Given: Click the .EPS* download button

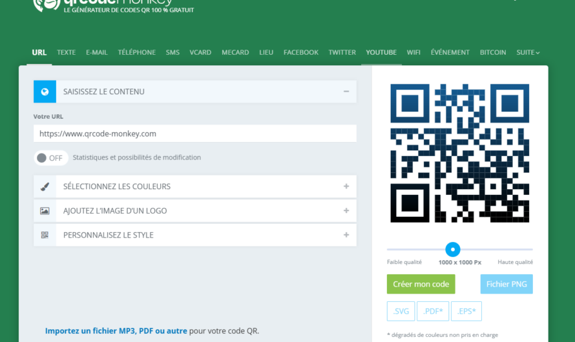Looking at the screenshot, I should point(466,311).
